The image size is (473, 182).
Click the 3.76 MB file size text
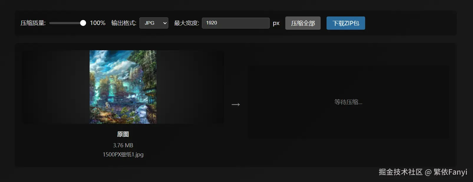(123, 145)
